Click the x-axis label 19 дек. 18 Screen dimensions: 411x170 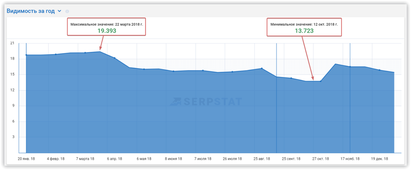click(x=380, y=159)
